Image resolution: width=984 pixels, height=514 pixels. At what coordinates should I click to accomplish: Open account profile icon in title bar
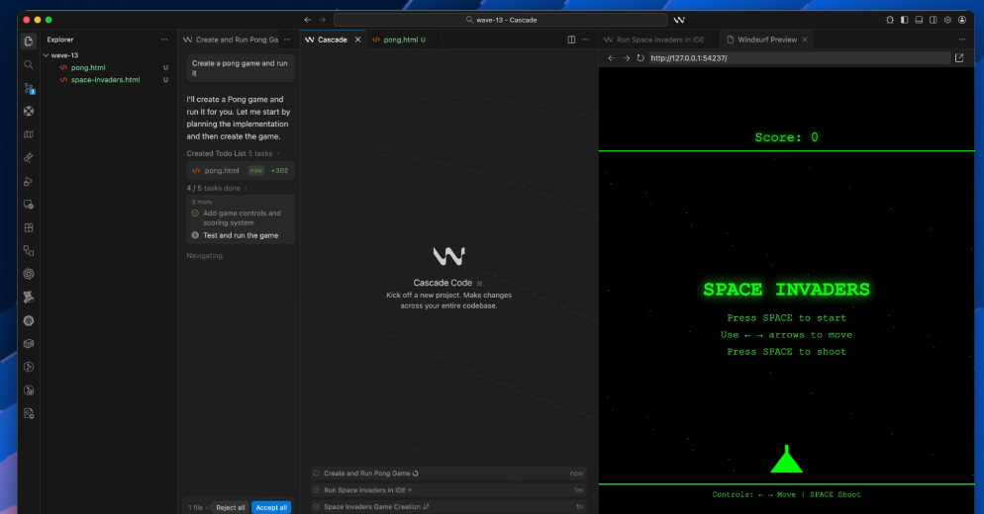coord(962,20)
